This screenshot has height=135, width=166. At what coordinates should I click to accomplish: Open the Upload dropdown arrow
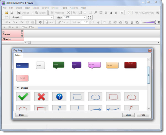(32, 13)
